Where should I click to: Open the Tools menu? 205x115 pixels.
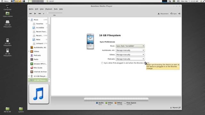coord(55,9)
